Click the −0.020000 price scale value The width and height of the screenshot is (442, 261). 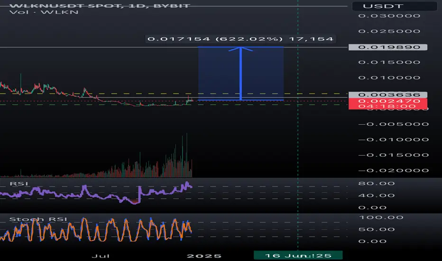394,170
